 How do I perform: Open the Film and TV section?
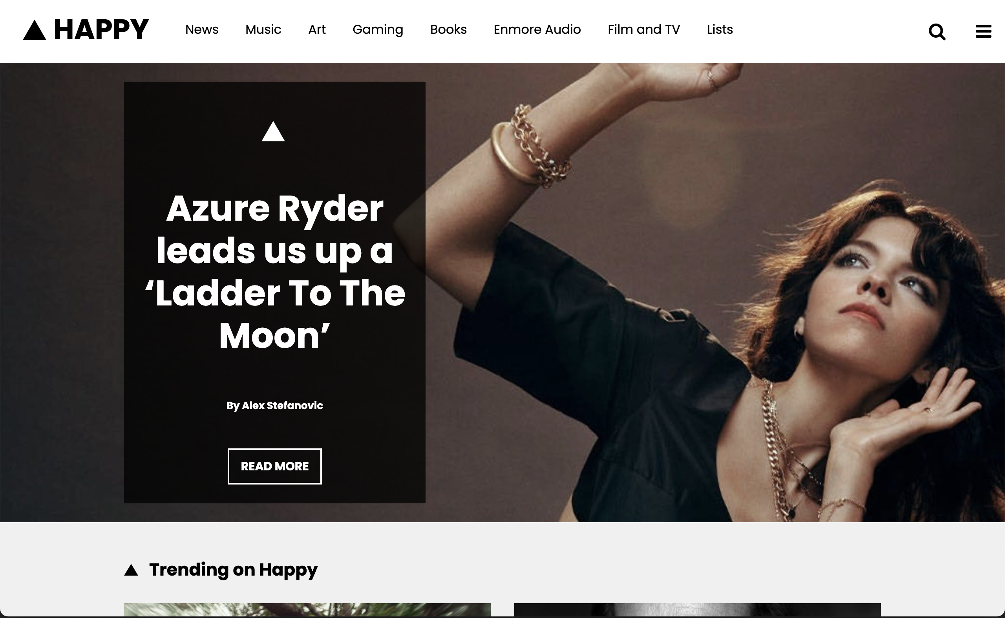click(x=644, y=29)
